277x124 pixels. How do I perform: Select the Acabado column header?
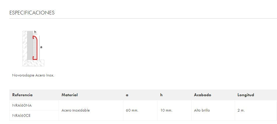point(203,95)
